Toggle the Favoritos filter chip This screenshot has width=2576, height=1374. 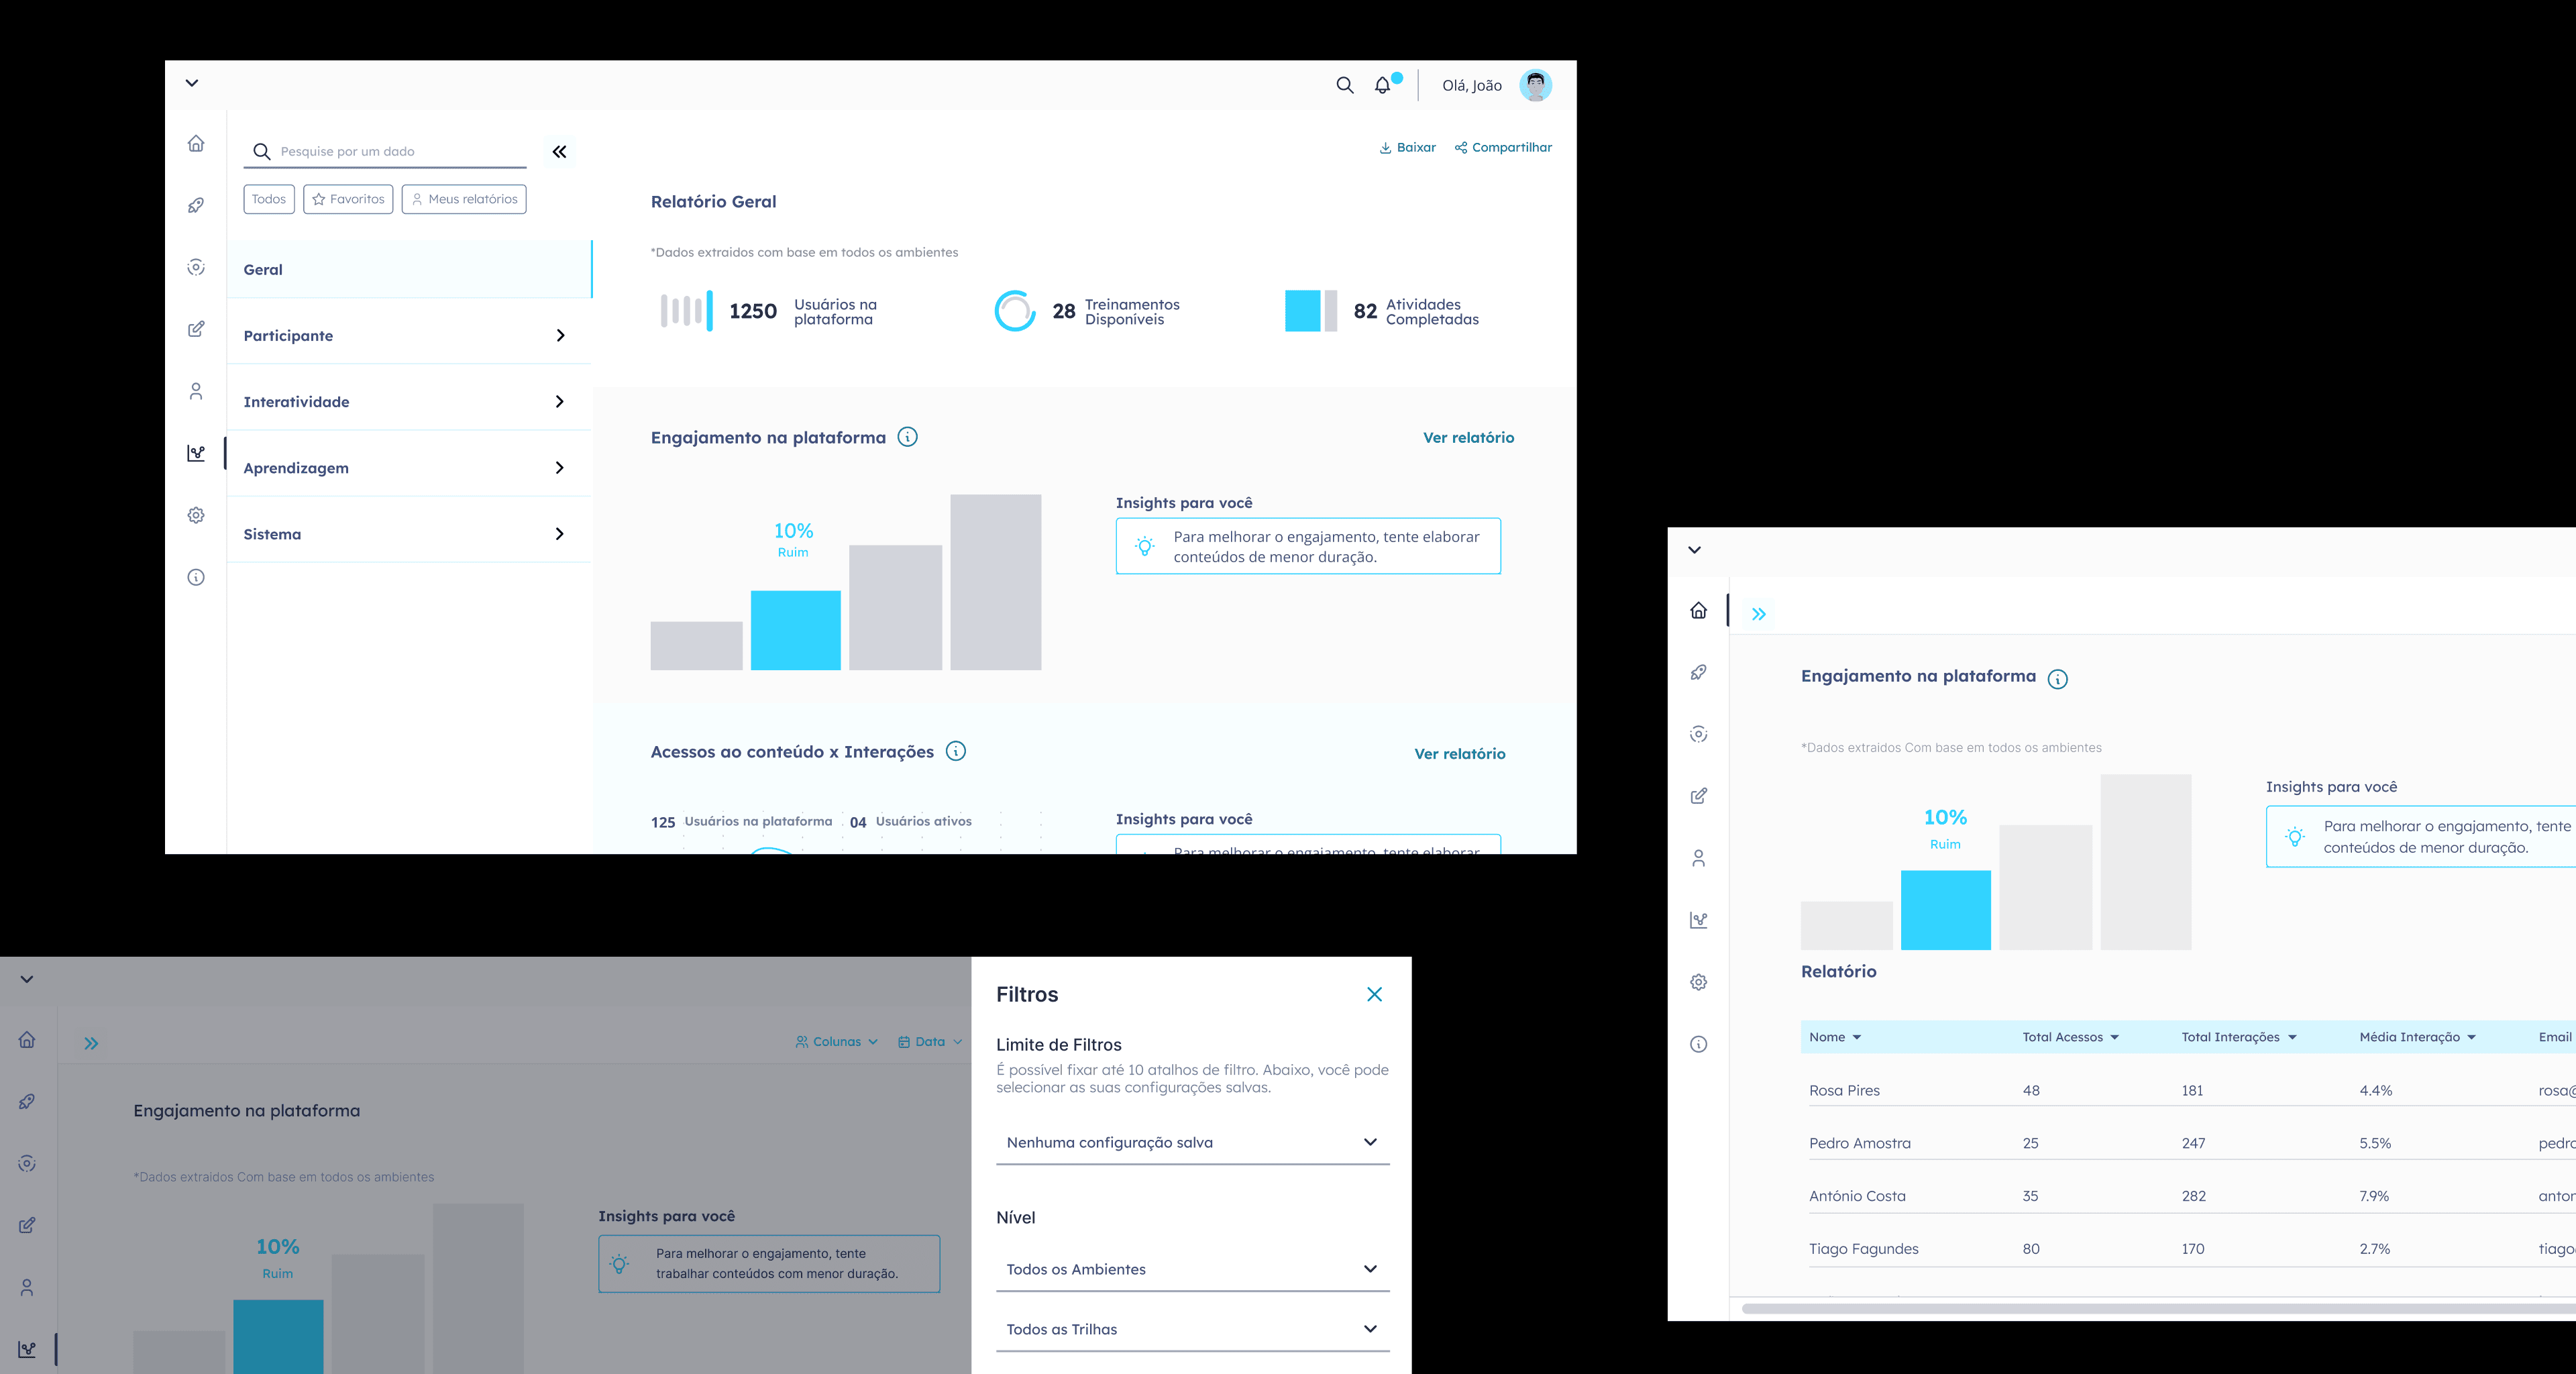[348, 199]
